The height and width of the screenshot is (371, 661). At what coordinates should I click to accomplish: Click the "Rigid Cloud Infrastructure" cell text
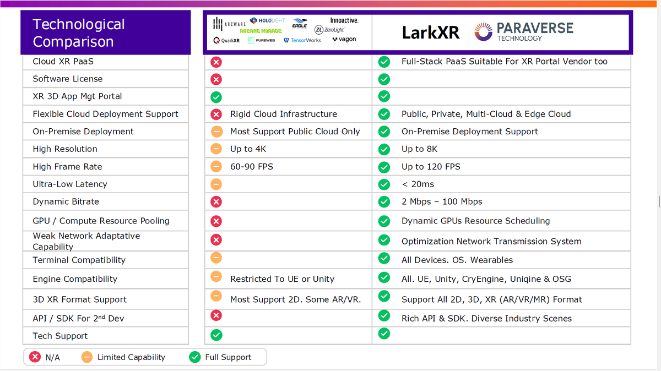click(x=284, y=114)
